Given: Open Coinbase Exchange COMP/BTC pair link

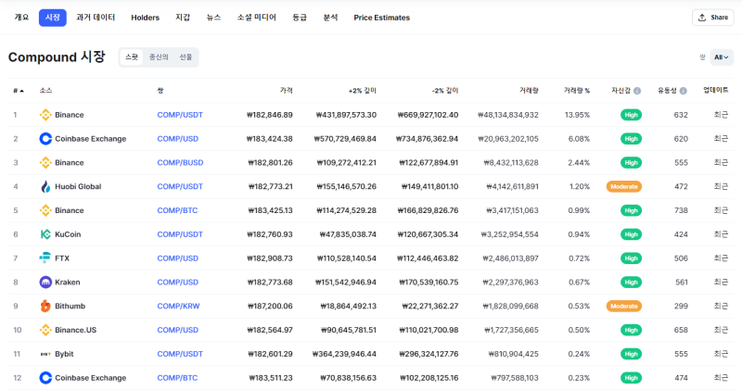Looking at the screenshot, I should (x=177, y=378).
